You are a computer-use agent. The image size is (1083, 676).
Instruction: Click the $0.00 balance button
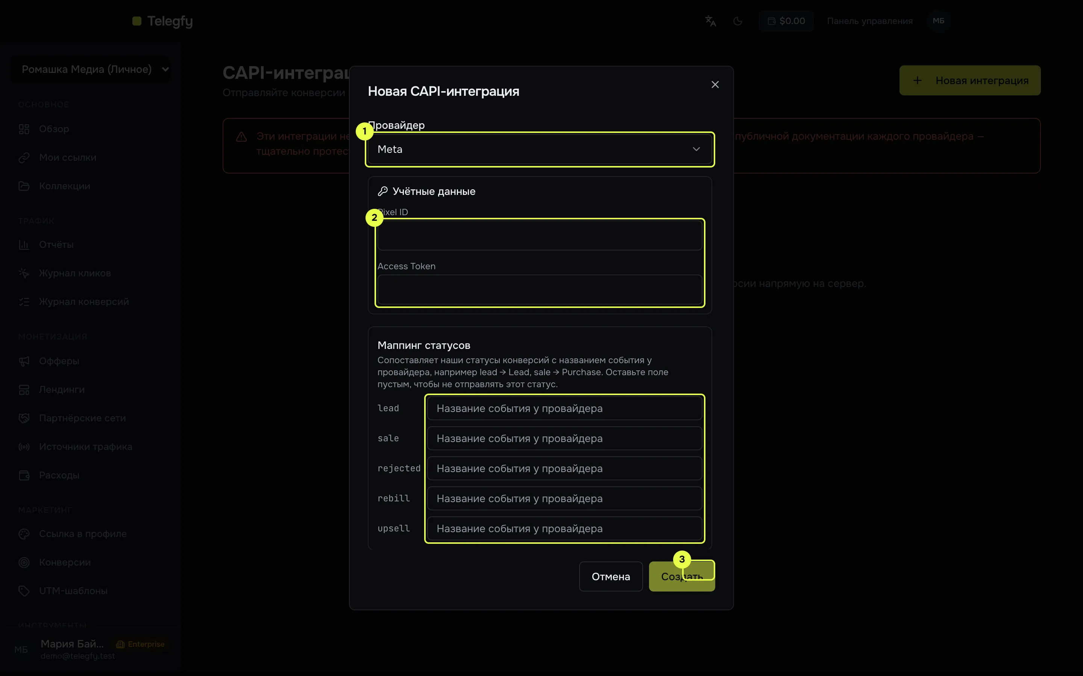click(x=786, y=21)
